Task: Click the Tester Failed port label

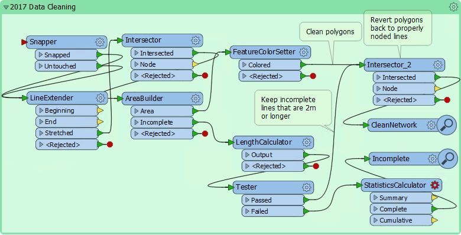Action: [x=259, y=211]
